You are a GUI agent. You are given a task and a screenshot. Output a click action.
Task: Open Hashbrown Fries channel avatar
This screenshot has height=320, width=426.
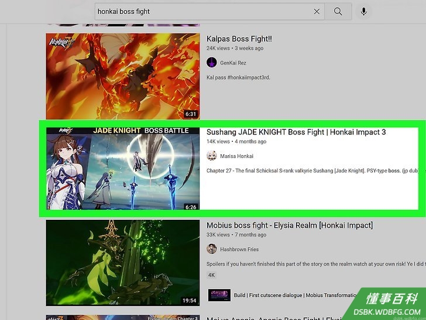point(212,248)
